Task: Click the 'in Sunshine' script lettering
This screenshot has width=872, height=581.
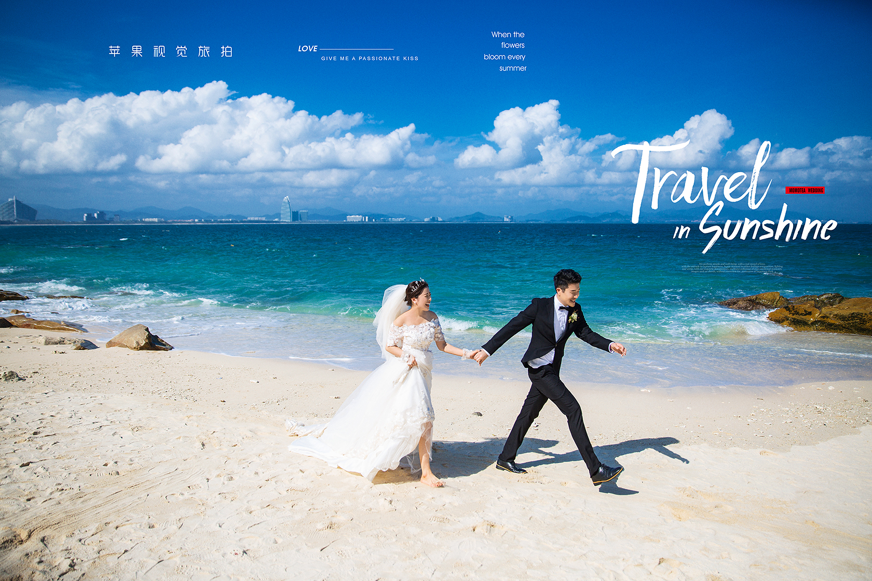Action: point(755,228)
